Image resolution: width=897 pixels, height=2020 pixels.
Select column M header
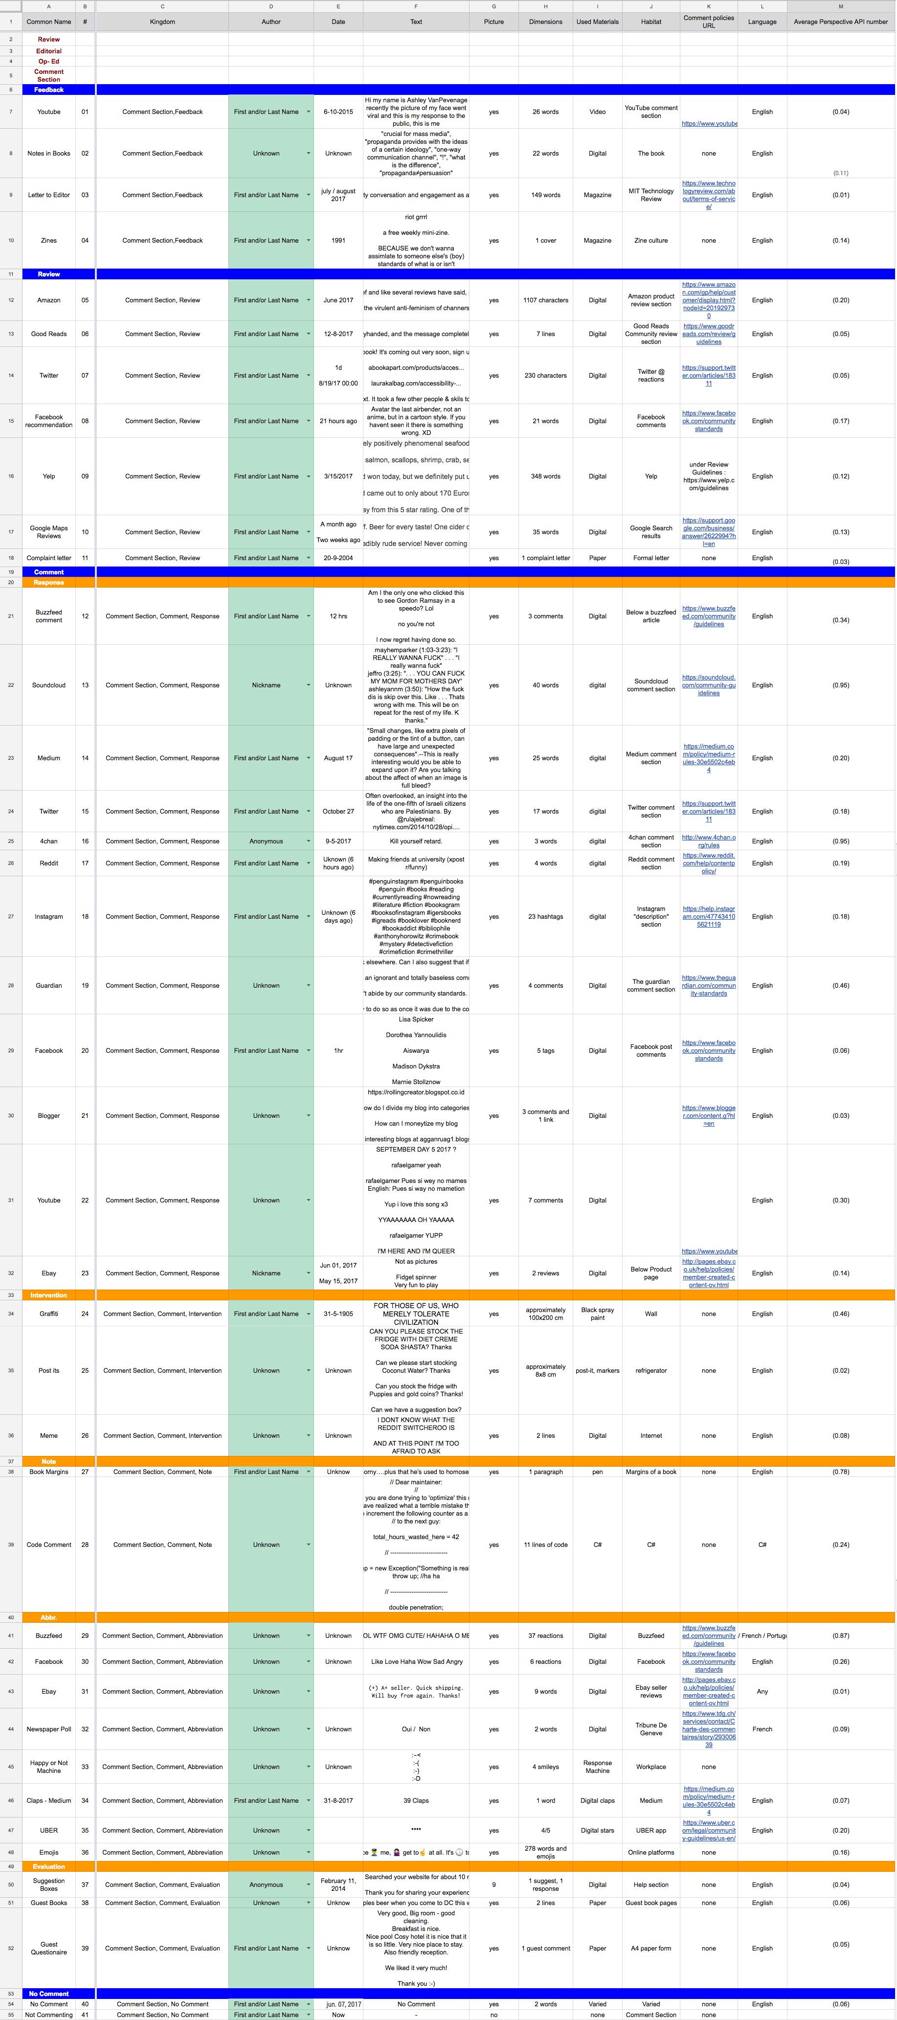click(x=841, y=6)
